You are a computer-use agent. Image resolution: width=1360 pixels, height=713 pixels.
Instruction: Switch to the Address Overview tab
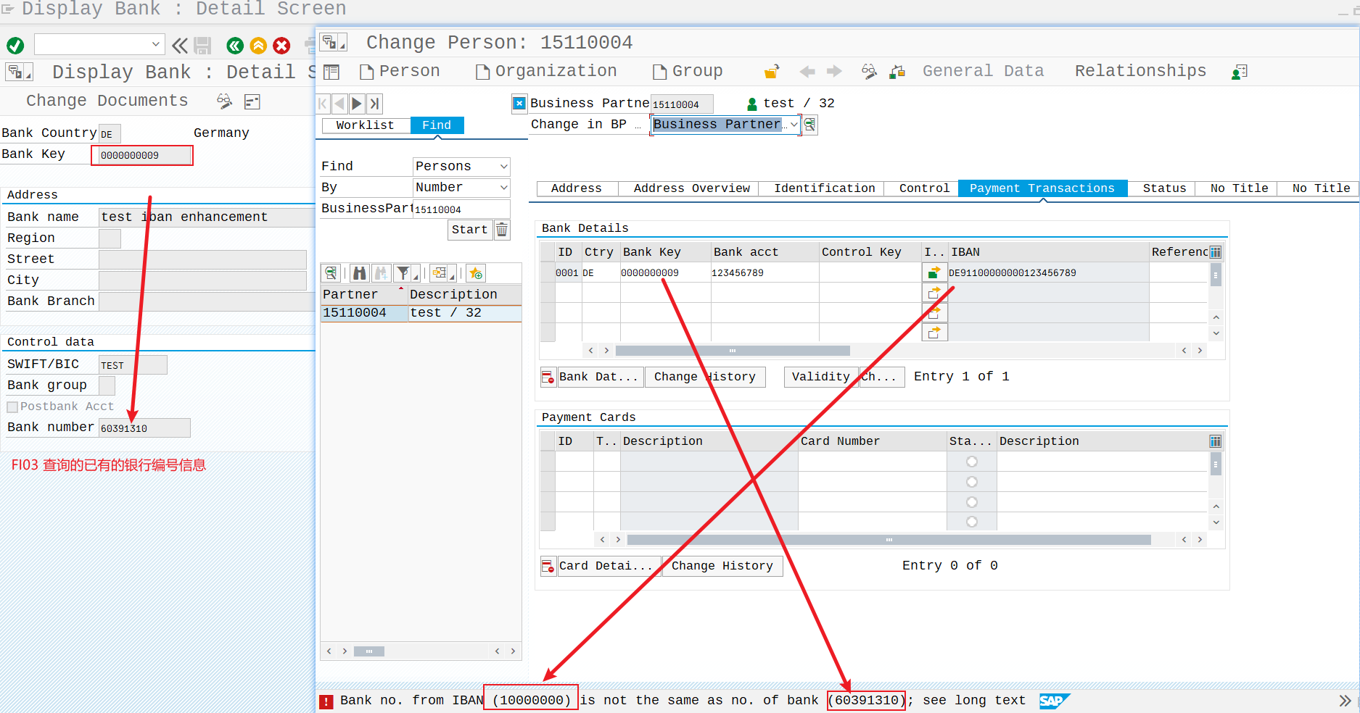coord(691,188)
